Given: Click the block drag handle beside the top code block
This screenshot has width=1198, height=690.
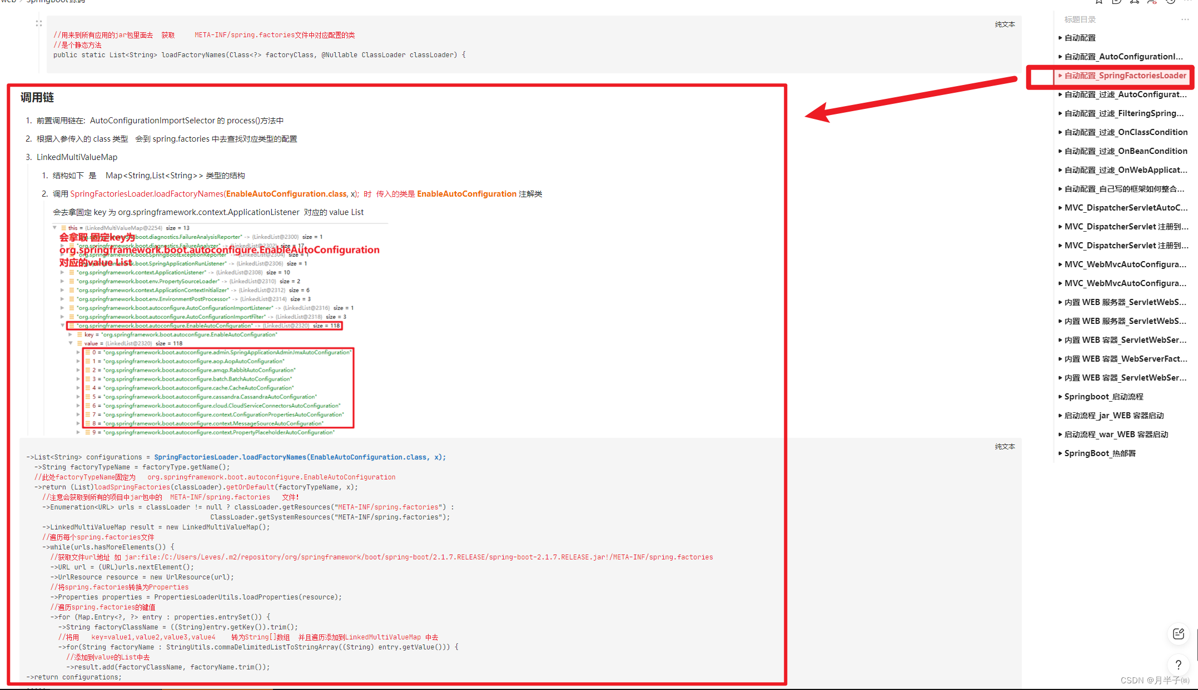Looking at the screenshot, I should [39, 23].
